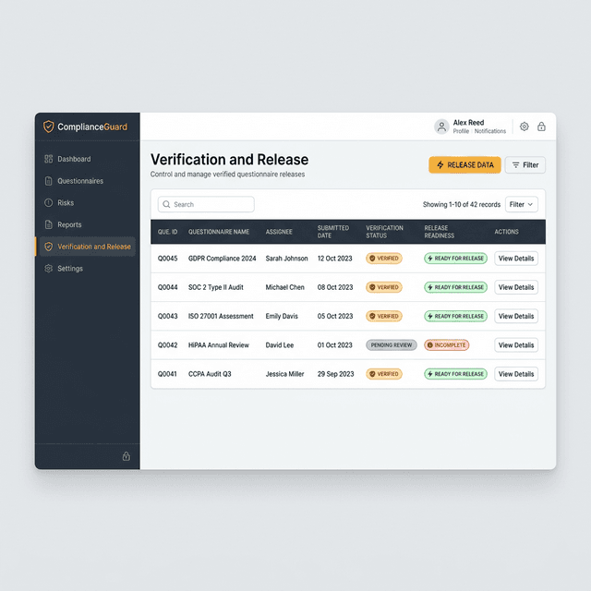Image resolution: width=591 pixels, height=591 pixels.
Task: Click the Filter button next to Release Data
Action: tap(525, 165)
